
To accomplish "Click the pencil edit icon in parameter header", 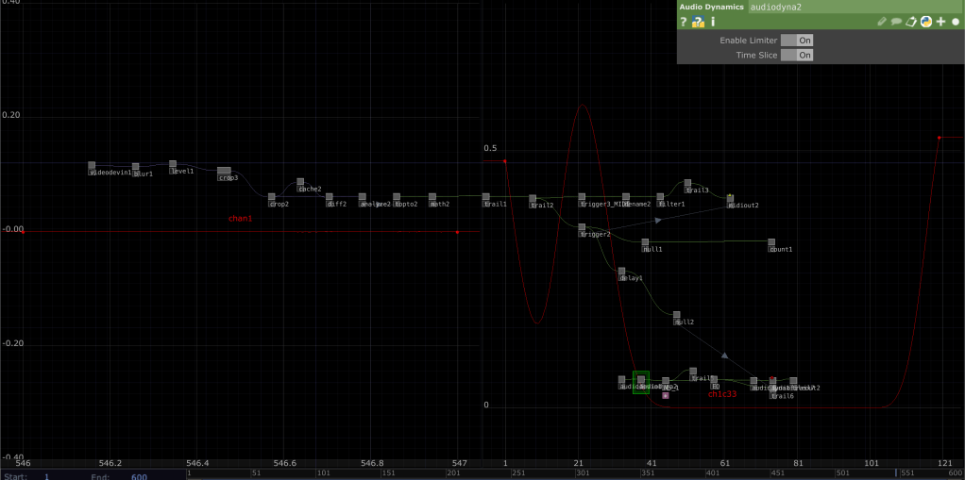I will click(x=882, y=22).
